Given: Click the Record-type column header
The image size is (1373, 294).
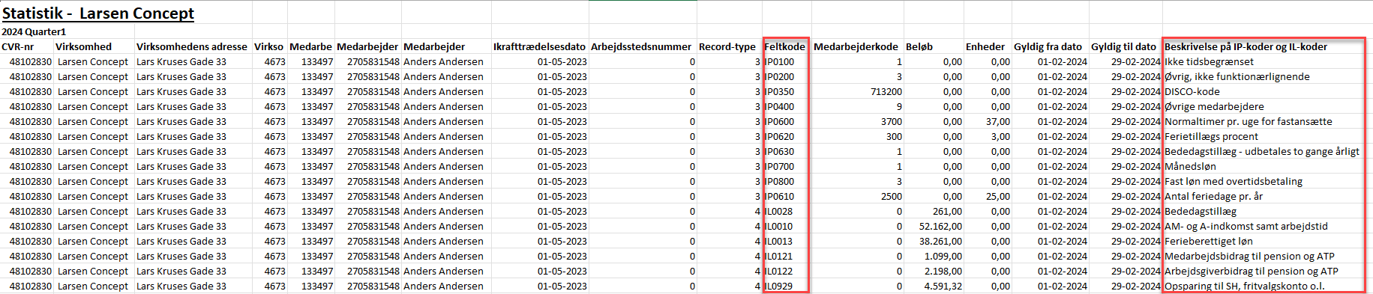Looking at the screenshot, I should pyautogui.click(x=727, y=46).
